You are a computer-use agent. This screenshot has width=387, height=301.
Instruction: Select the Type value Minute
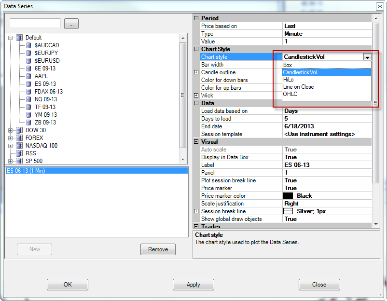[293, 34]
